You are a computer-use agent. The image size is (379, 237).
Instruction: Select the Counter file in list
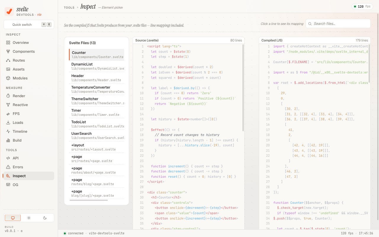[x=97, y=55]
